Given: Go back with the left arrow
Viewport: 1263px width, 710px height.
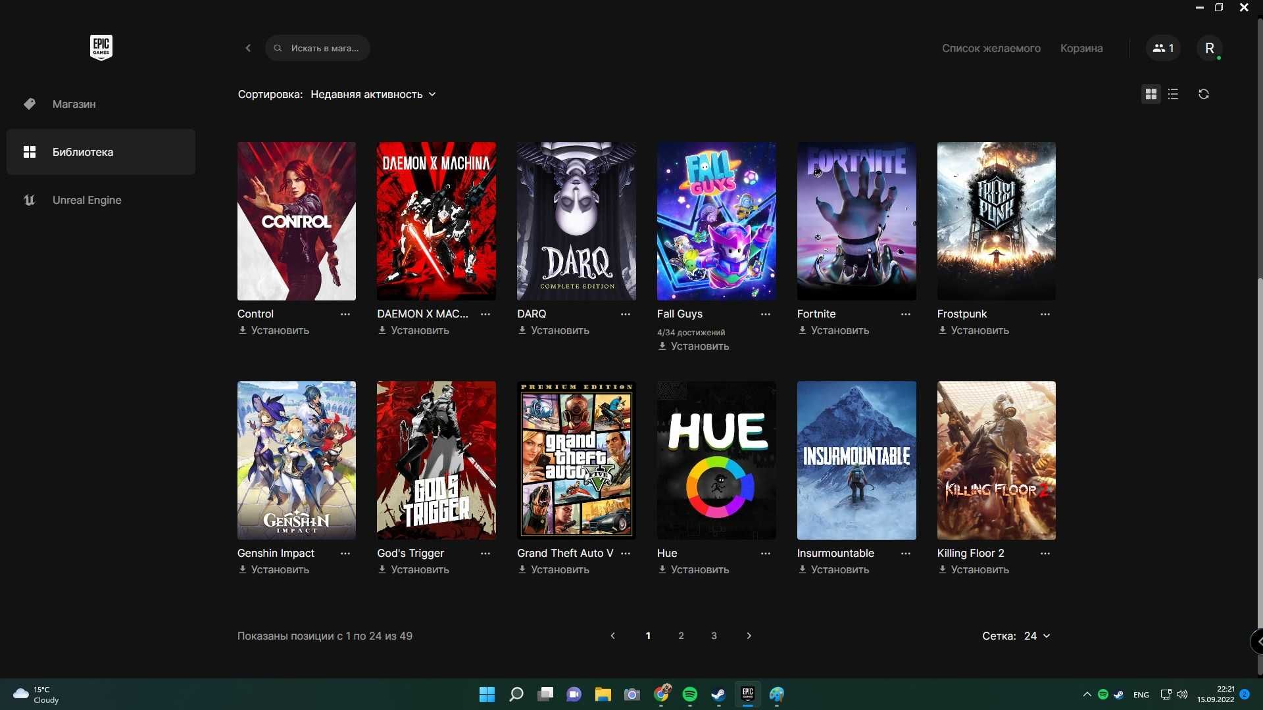Looking at the screenshot, I should coord(248,48).
